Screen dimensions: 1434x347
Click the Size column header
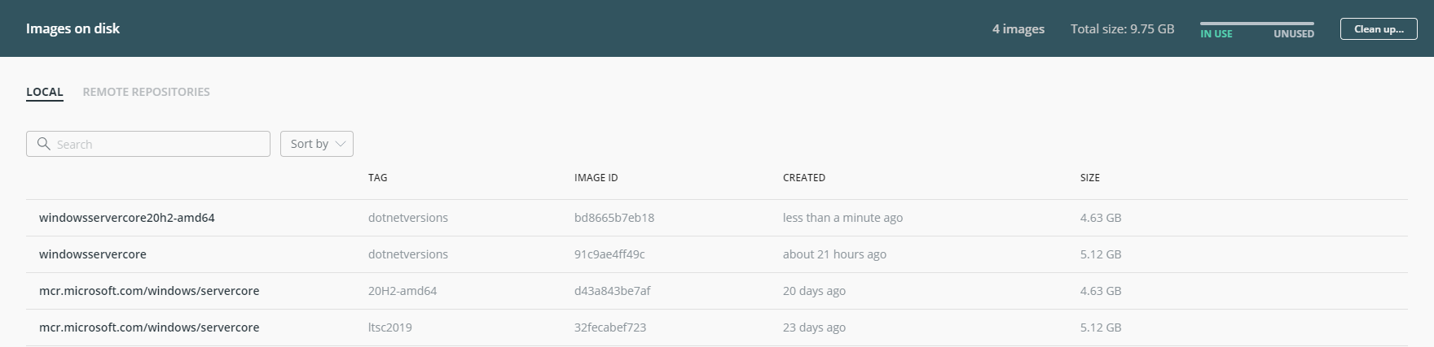[1090, 177]
